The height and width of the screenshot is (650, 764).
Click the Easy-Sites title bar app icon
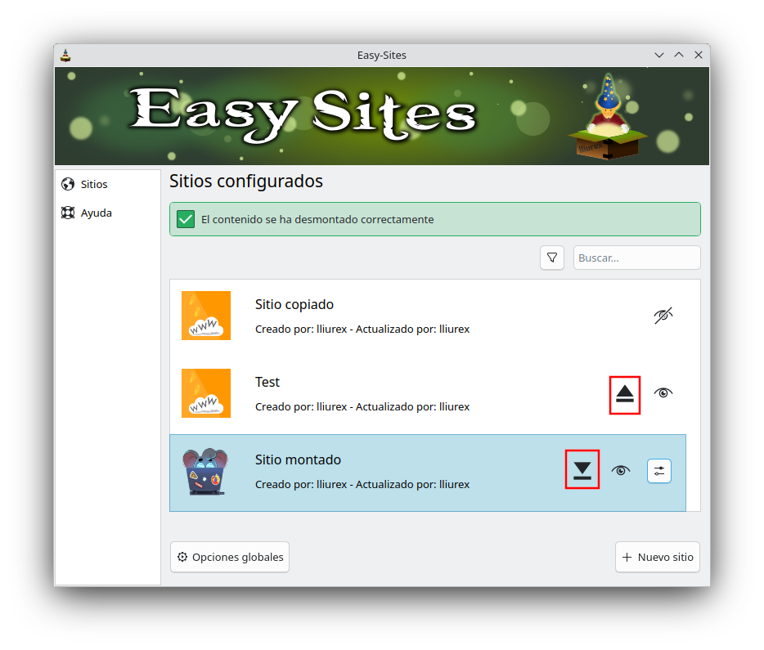coord(66,56)
